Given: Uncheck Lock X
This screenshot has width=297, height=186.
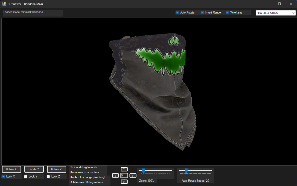Looking at the screenshot, I should (x=4, y=176).
